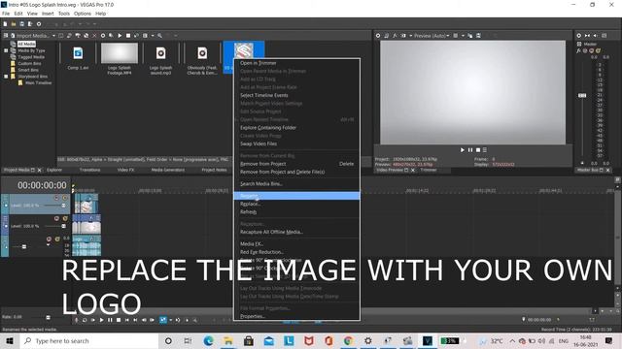Remove selected media with X icon in media toolbar
The width and height of the screenshot is (622, 349).
pyautogui.click(x=94, y=36)
